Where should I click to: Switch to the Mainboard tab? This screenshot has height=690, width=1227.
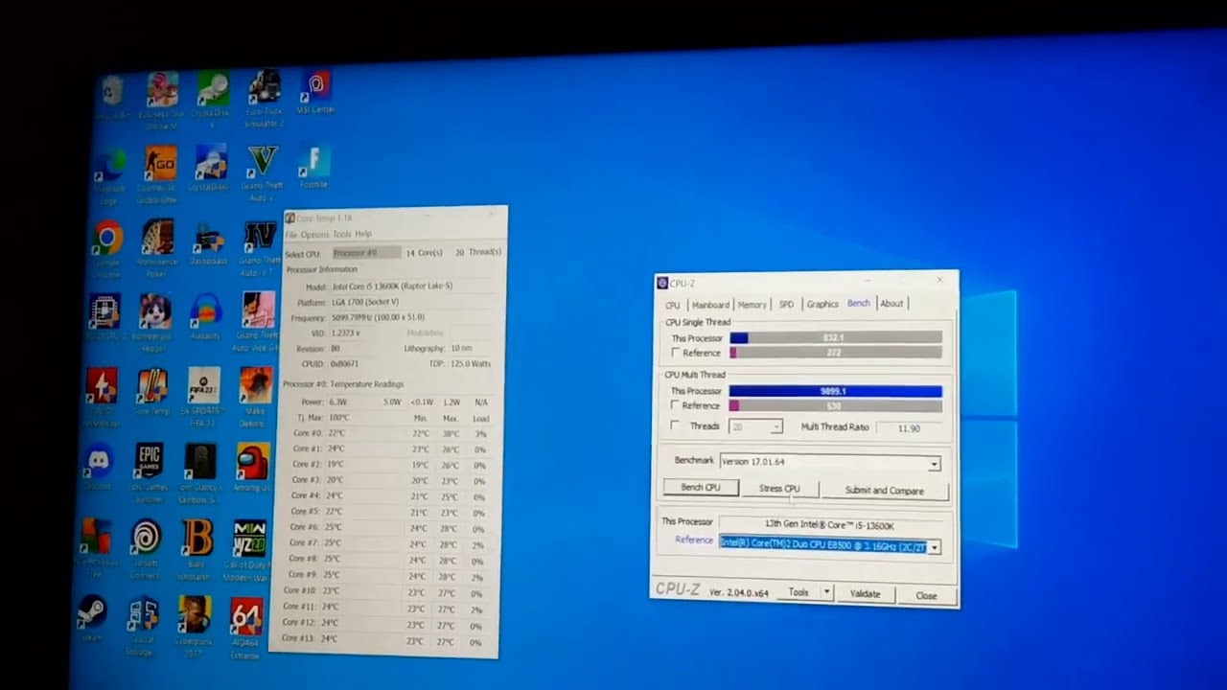710,305
